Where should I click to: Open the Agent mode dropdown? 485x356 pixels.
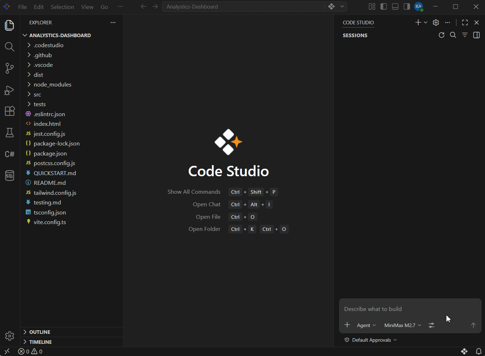pyautogui.click(x=366, y=325)
